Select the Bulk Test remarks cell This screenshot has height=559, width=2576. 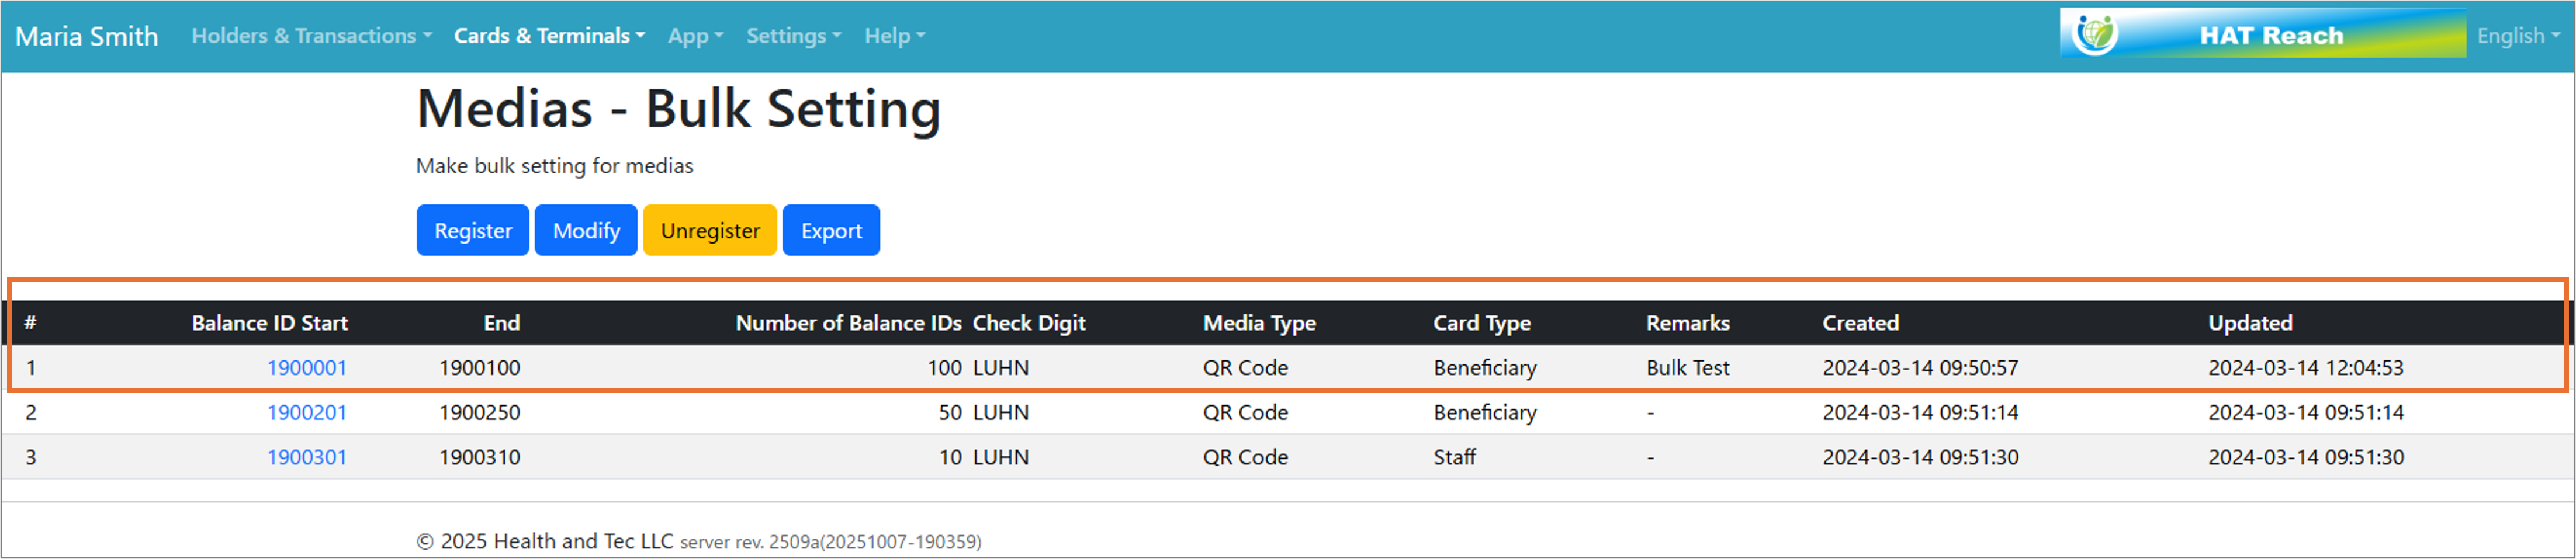click(1687, 368)
